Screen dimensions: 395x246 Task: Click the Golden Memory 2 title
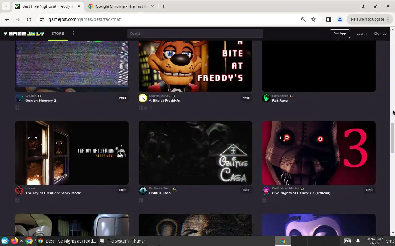(41, 101)
